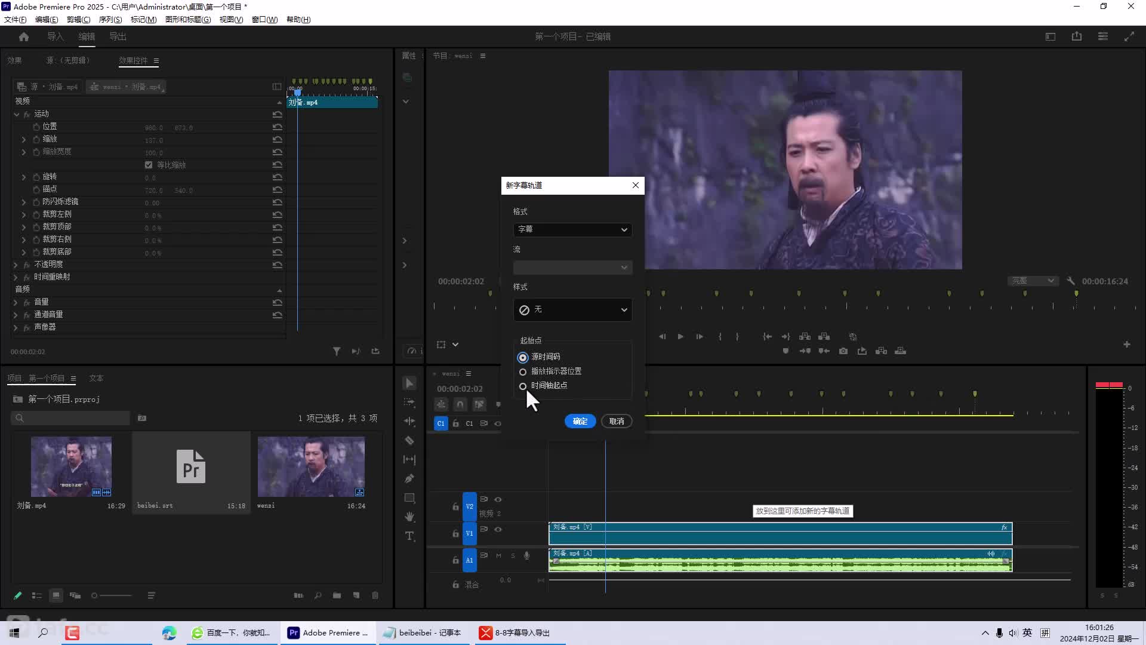Image resolution: width=1146 pixels, height=645 pixels.
Task: Click 取消 in the new caption track dialog
Action: (617, 421)
